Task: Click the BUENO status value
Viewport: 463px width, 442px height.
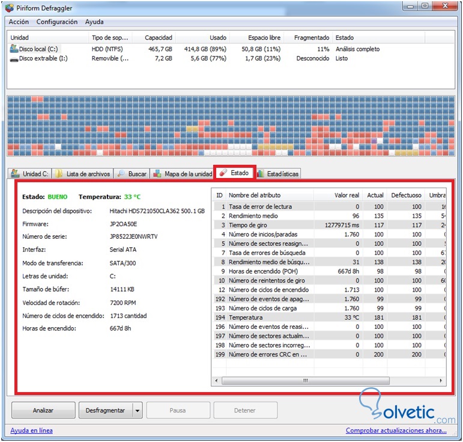Action: (58, 197)
